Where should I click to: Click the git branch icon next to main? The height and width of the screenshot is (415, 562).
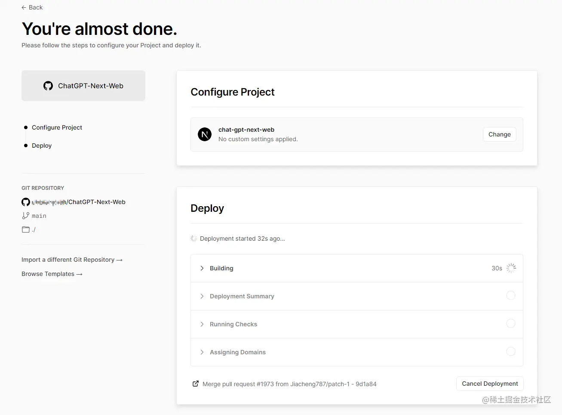tap(26, 216)
